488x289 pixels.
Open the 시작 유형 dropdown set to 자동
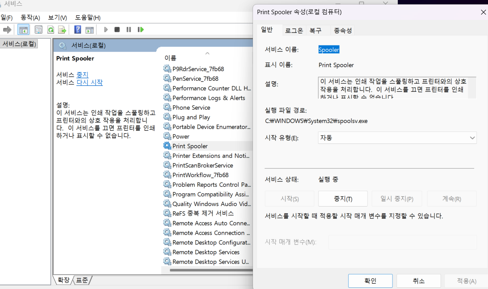pyautogui.click(x=397, y=138)
